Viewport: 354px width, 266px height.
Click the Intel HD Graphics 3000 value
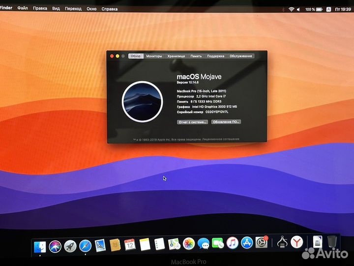214,106
